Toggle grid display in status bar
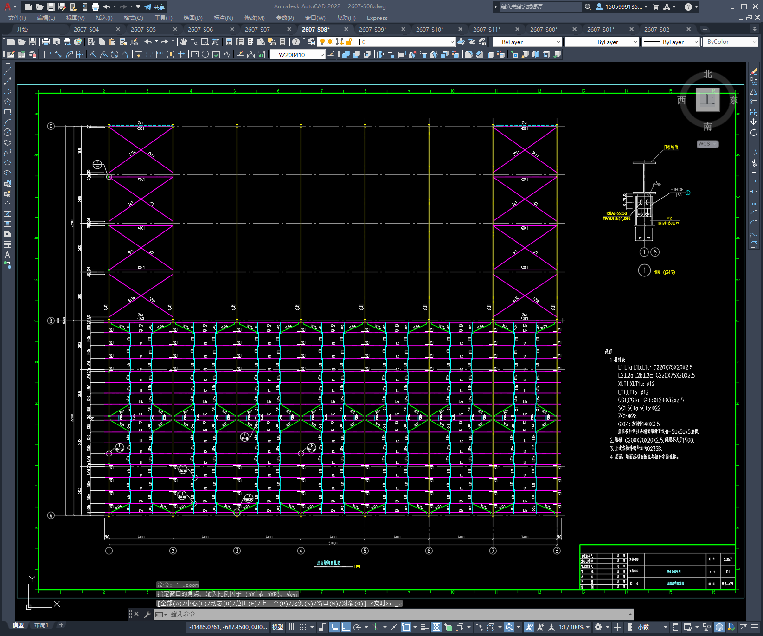This screenshot has height=636, width=763. tap(292, 627)
